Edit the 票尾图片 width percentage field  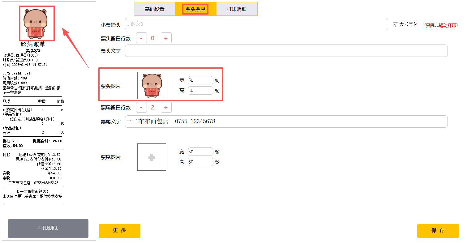(200, 152)
